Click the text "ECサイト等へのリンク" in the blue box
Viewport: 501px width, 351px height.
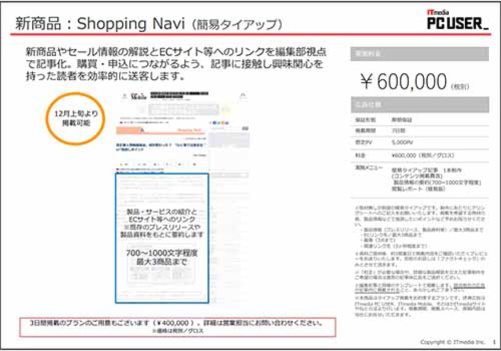click(161, 220)
